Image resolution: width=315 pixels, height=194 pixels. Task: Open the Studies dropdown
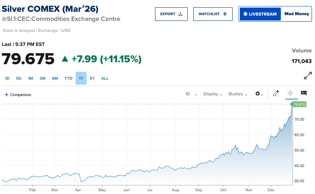click(238, 94)
